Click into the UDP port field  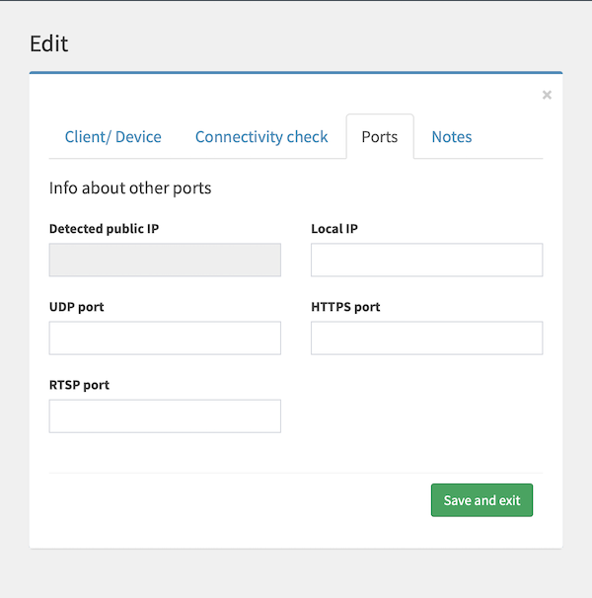coord(165,338)
